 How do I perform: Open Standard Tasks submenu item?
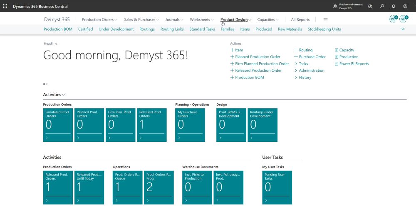click(x=202, y=29)
